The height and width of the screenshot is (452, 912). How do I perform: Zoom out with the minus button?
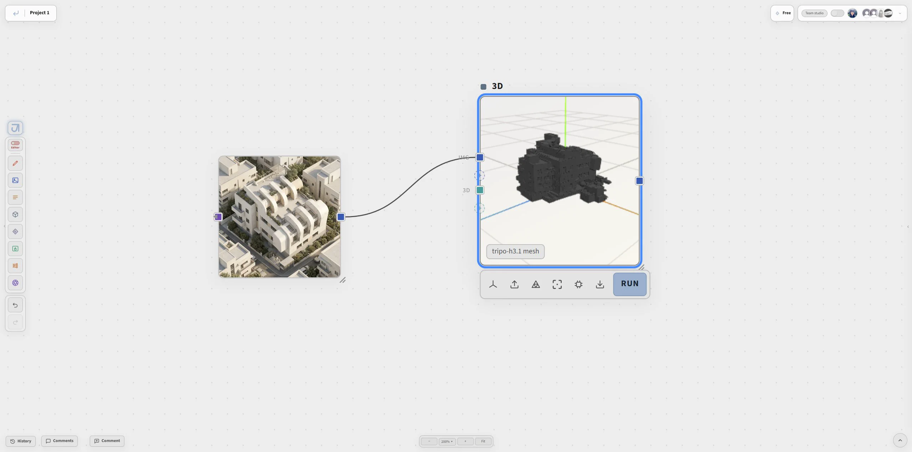point(429,441)
